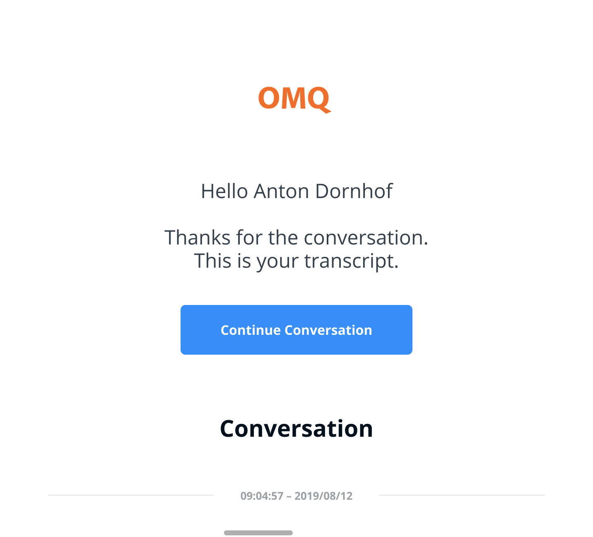Click the word Thanks in the message

click(197, 238)
